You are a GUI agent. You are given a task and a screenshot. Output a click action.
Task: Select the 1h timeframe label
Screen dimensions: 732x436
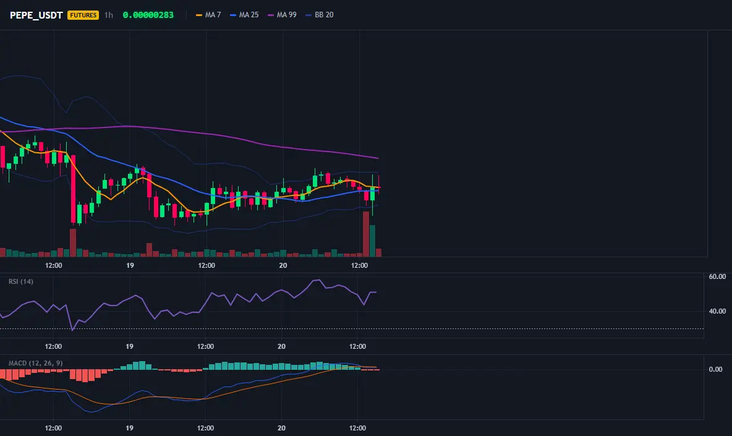(x=109, y=15)
